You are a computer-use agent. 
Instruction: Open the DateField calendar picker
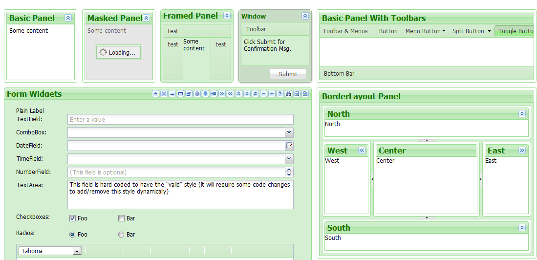[x=289, y=146]
